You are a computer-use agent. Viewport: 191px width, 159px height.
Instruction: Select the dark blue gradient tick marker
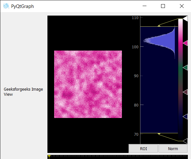185,116
